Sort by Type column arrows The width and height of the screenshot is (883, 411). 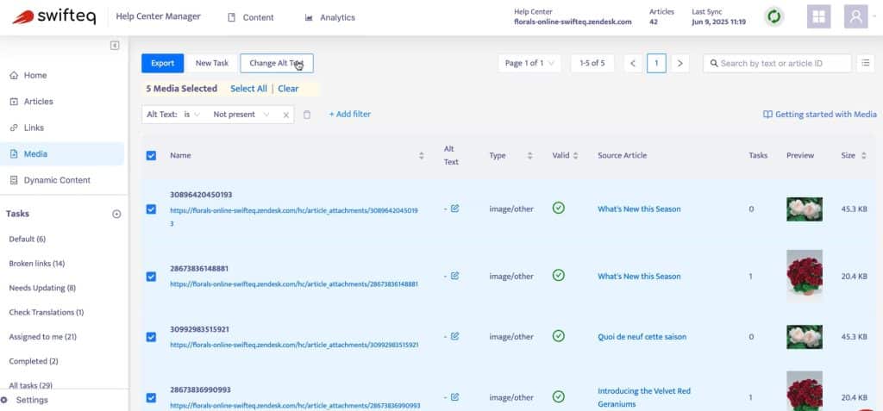tap(529, 155)
